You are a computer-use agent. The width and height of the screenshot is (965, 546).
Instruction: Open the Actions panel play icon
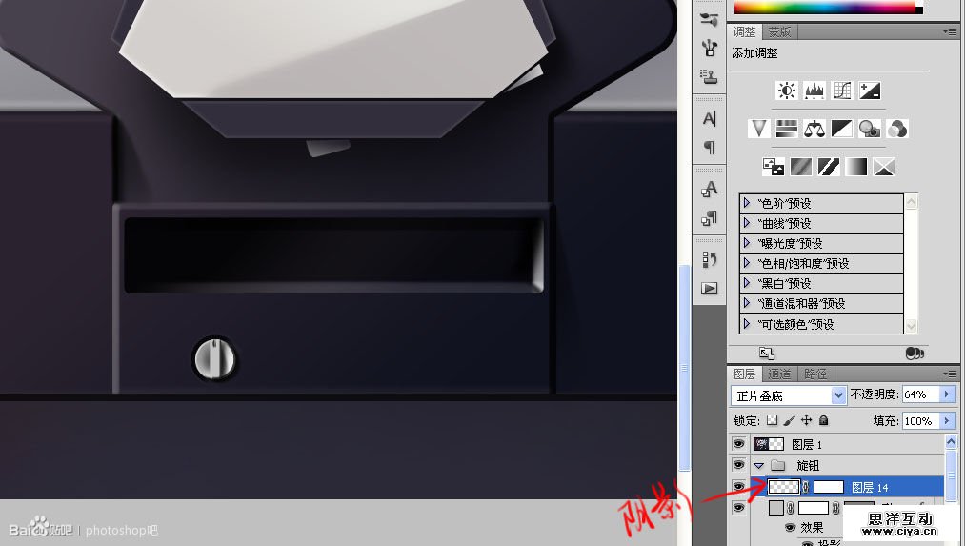[x=709, y=288]
